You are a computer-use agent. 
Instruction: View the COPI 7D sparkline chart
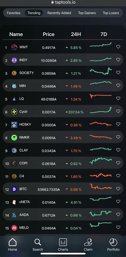(x=101, y=161)
